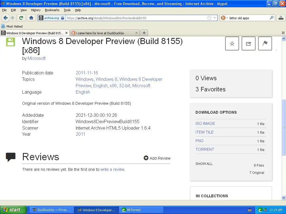Click the vertical scrollbar thumb
The width and height of the screenshot is (286, 214).
point(283,127)
